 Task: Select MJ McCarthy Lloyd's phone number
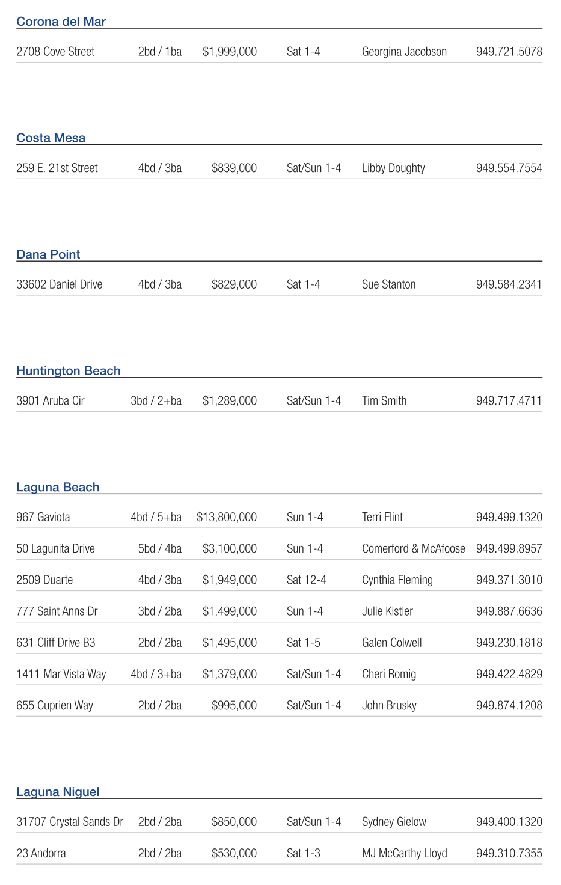(509, 854)
